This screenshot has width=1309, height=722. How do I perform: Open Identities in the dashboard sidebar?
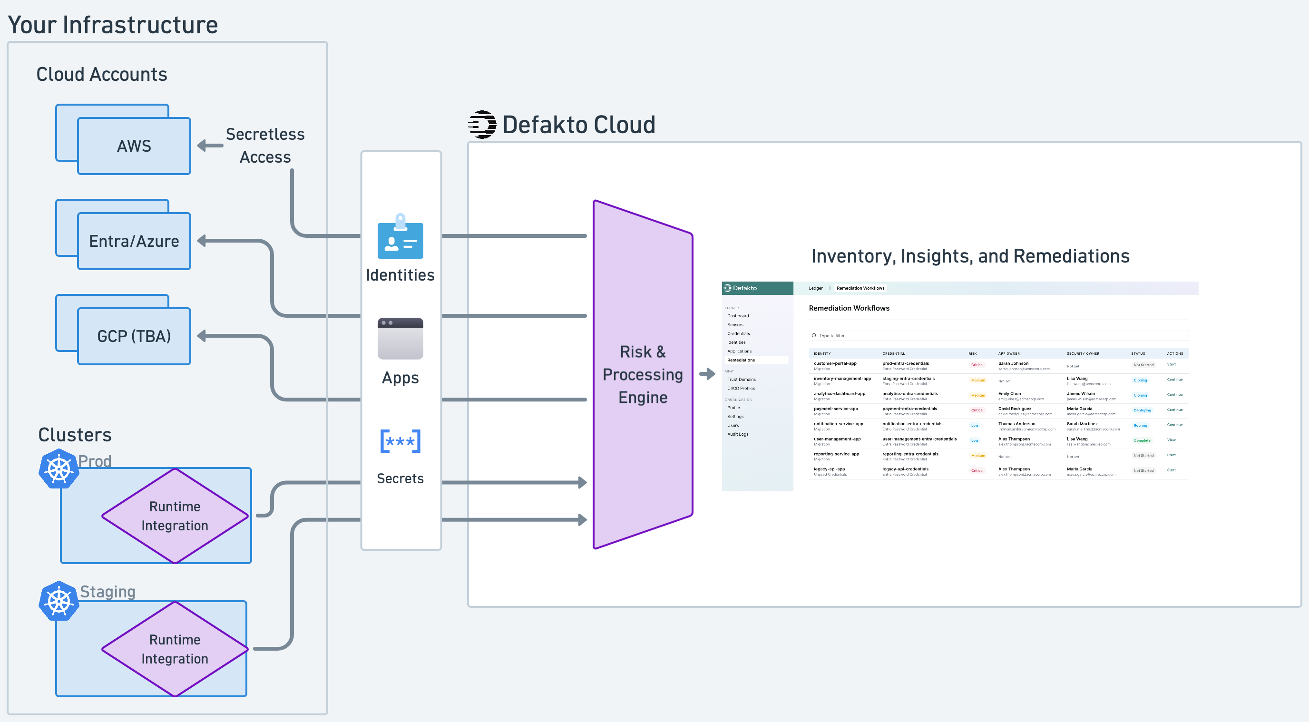[736, 342]
